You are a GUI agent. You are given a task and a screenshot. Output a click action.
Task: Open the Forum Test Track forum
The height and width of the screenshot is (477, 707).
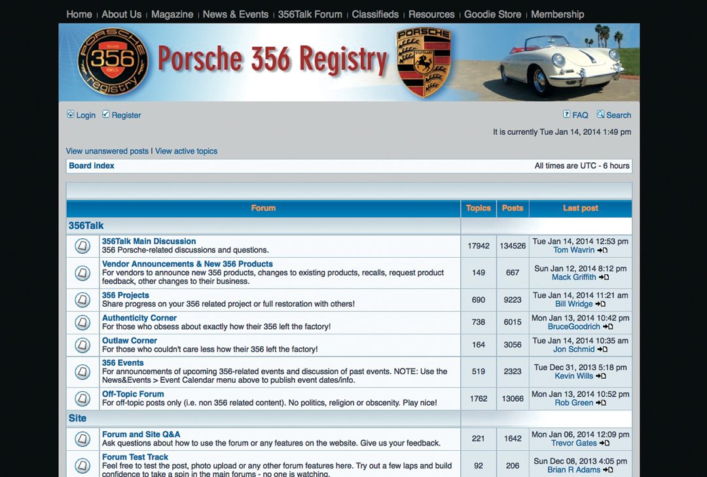coord(136,457)
